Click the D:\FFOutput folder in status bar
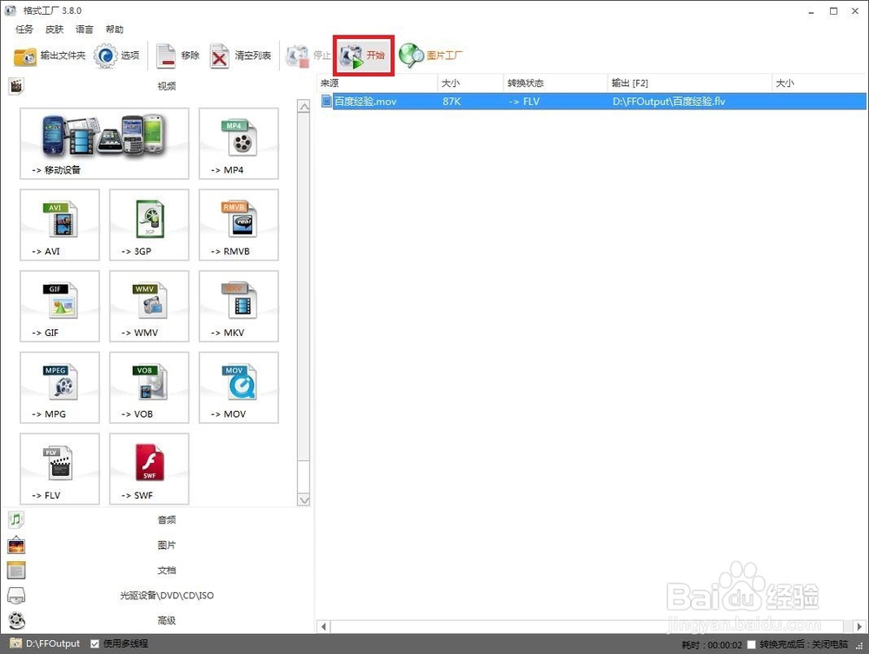The width and height of the screenshot is (869, 654). (x=45, y=644)
